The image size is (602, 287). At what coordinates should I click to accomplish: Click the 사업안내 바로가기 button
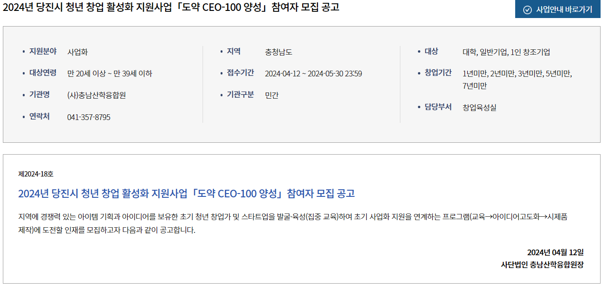558,9
